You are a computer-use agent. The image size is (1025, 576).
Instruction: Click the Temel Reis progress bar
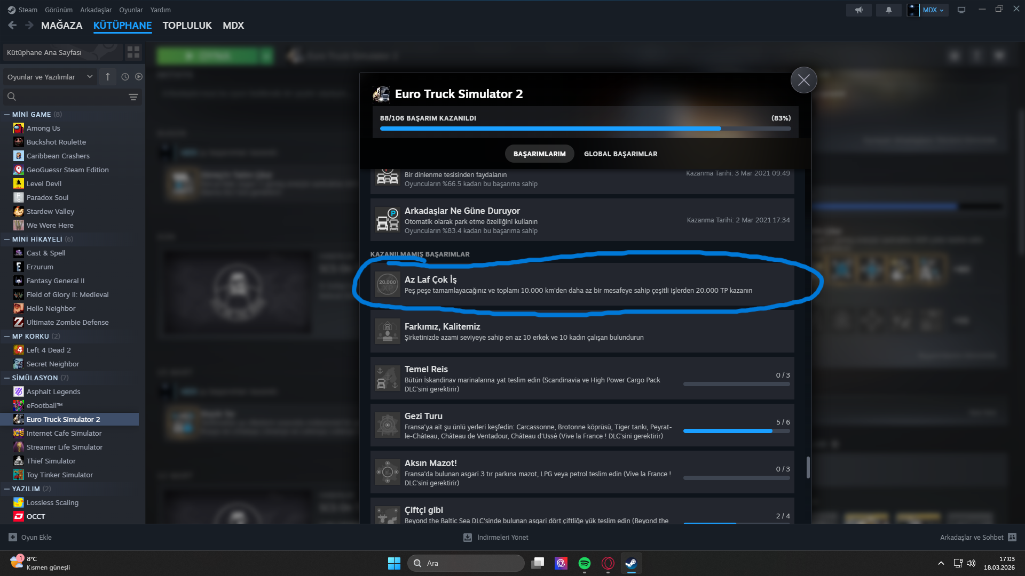coord(737,384)
